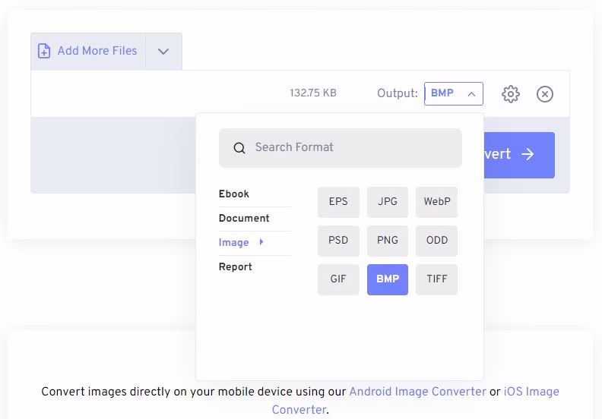Open the BMP output format dropdown
Screen dimensions: 602x419
pos(453,93)
